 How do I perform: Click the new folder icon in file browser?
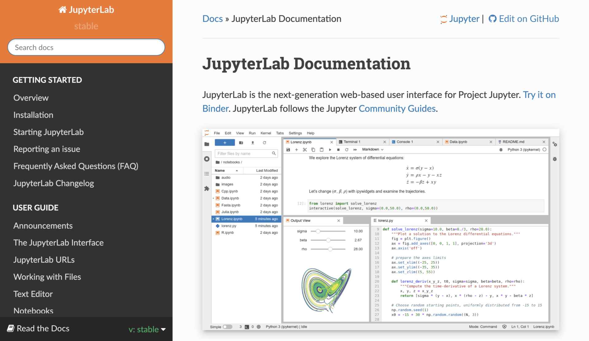(241, 143)
